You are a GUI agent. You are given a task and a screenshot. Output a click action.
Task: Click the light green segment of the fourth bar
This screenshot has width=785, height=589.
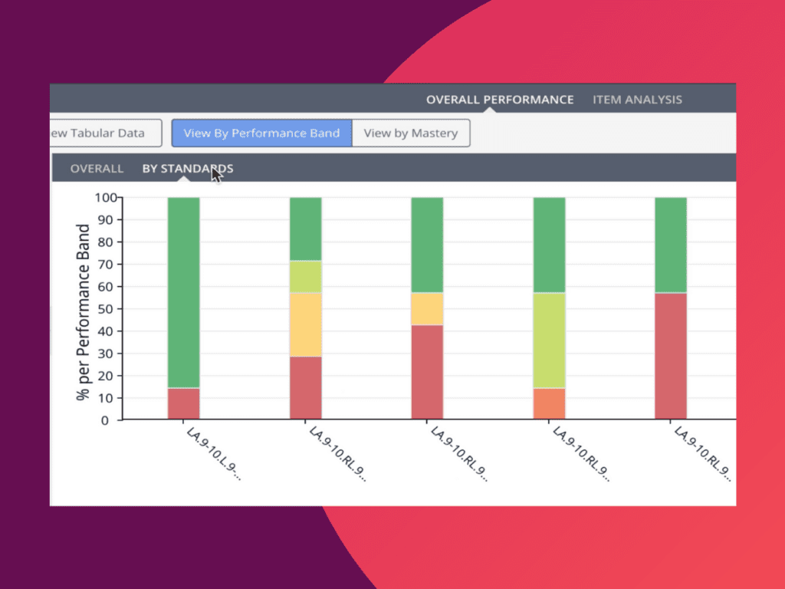[x=549, y=340]
